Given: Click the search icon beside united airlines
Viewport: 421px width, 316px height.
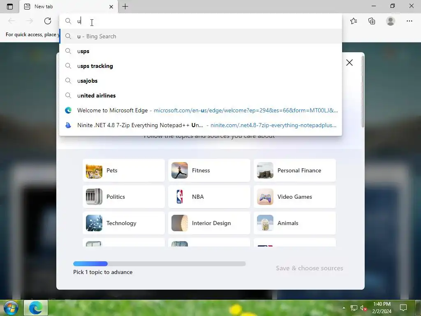Looking at the screenshot, I should point(68,95).
